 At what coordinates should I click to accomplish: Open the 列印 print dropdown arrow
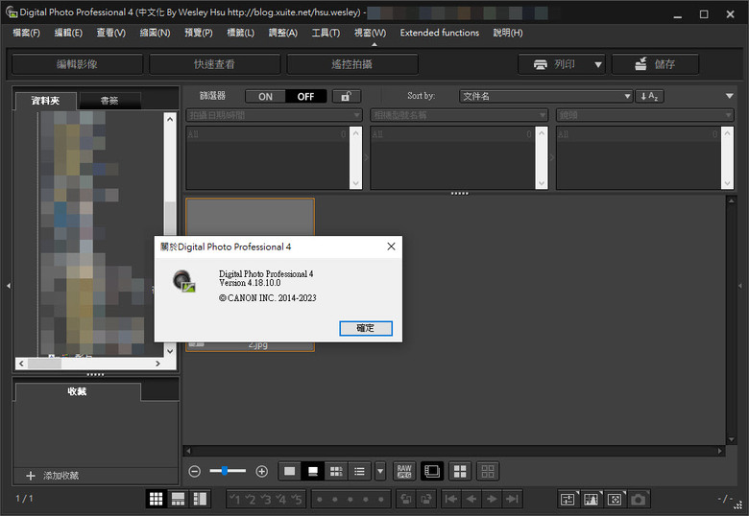(x=598, y=64)
